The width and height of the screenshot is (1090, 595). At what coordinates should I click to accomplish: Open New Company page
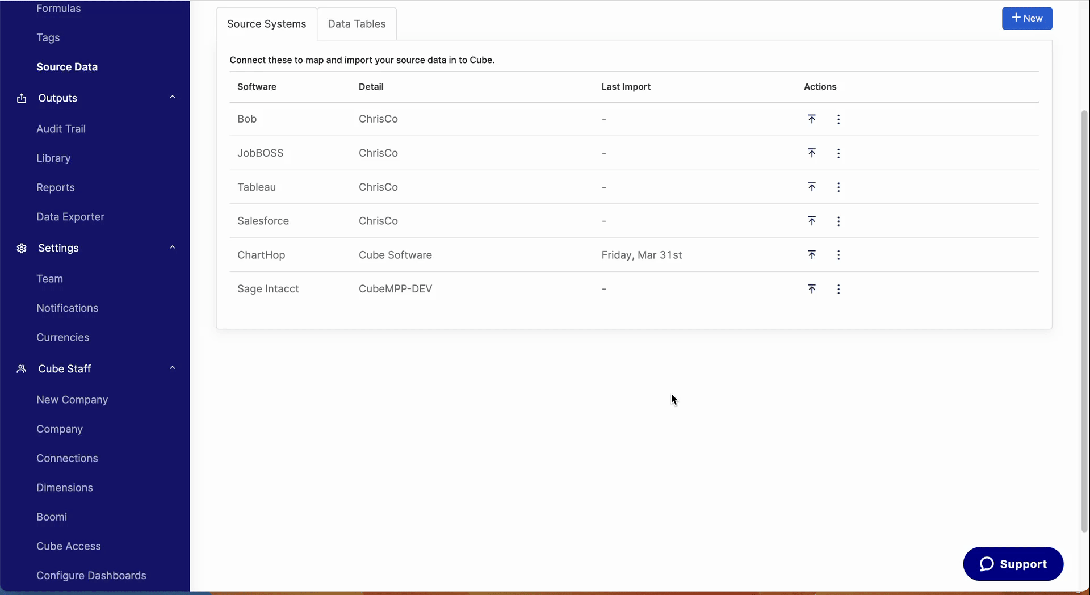point(72,400)
